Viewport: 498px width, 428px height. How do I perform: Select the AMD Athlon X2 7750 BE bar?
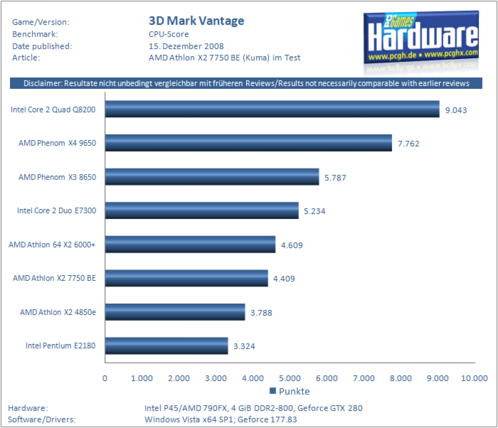pos(186,278)
